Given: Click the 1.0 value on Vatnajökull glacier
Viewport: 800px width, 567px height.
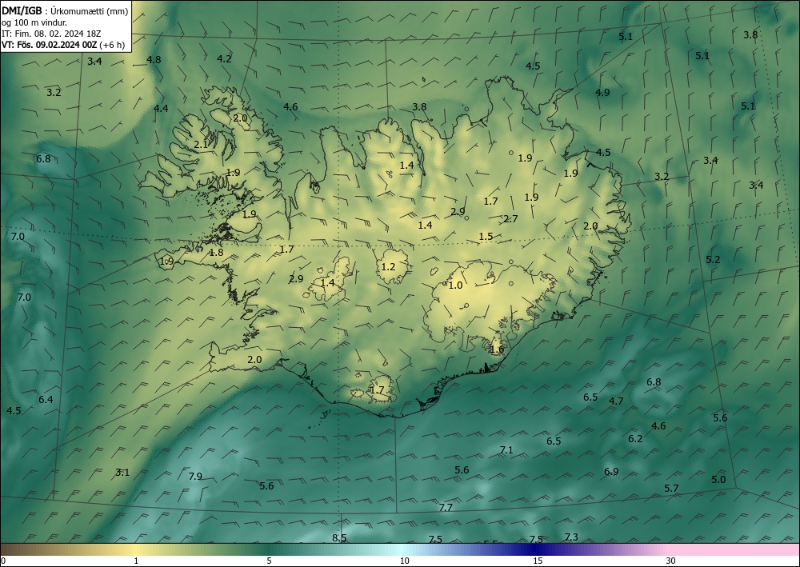Looking at the screenshot, I should click(455, 285).
